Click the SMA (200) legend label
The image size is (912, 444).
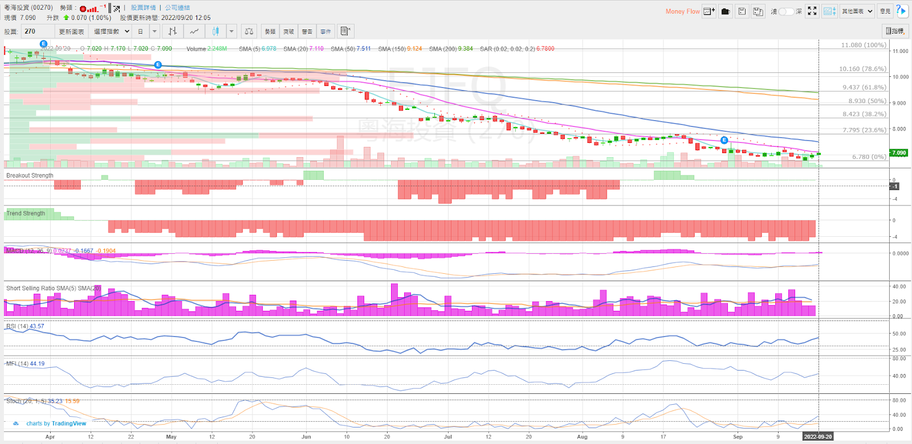tap(442, 49)
